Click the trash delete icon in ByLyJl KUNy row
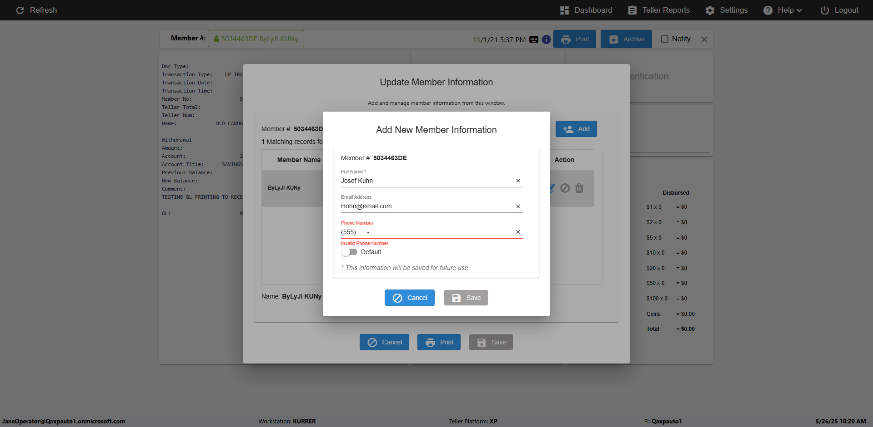Viewport: 873px width, 427px height. [x=579, y=188]
